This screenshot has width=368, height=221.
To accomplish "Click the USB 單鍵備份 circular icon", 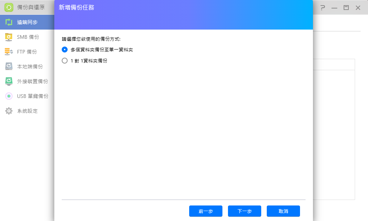I will coord(9,96).
